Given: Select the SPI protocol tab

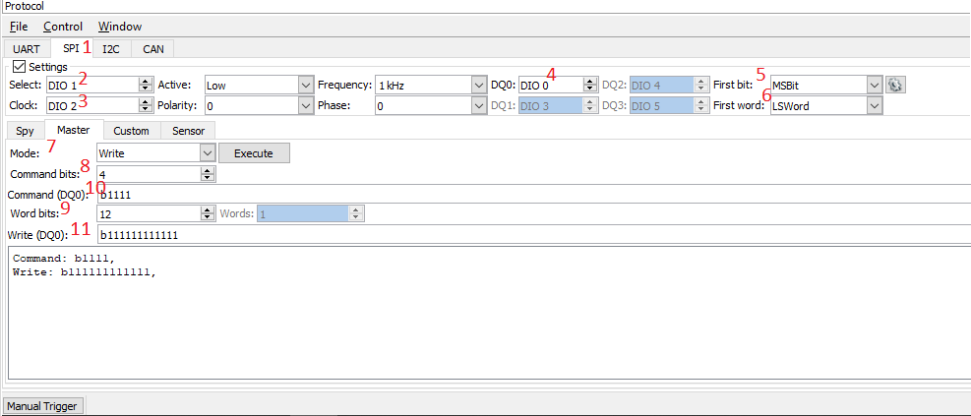Looking at the screenshot, I should (71, 48).
